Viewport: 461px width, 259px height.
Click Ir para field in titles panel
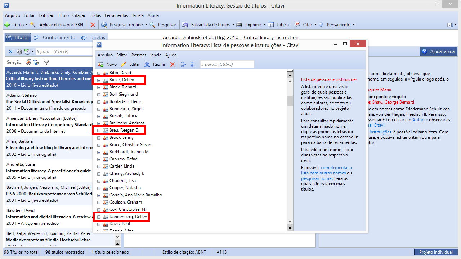coord(64,52)
